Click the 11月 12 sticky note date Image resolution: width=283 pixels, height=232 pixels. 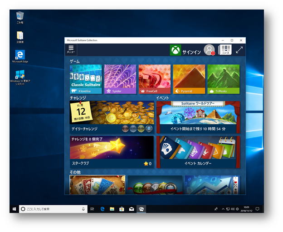(x=81, y=111)
